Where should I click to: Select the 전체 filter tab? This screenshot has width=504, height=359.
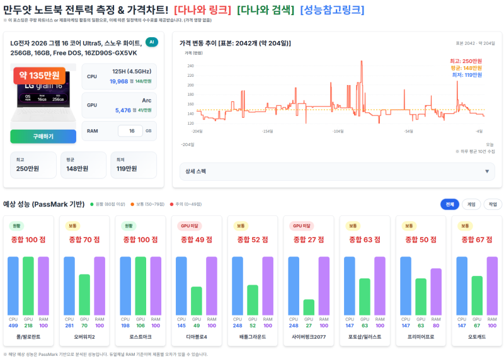click(450, 205)
